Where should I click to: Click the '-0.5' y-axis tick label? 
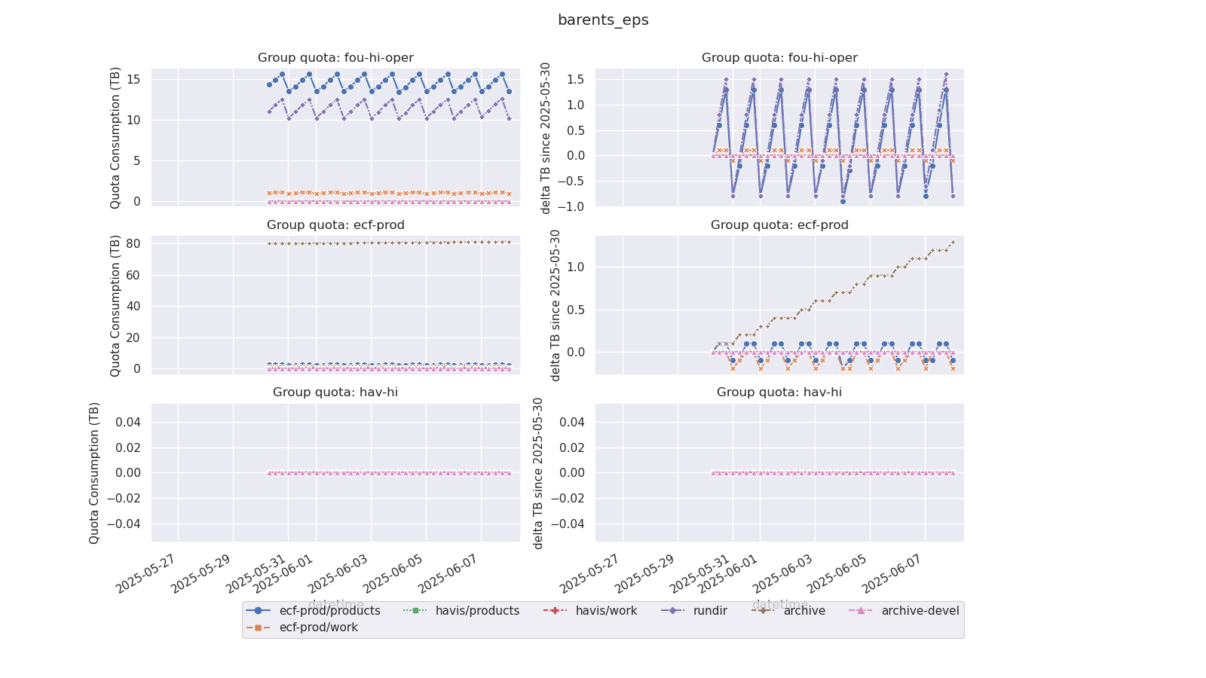click(572, 181)
